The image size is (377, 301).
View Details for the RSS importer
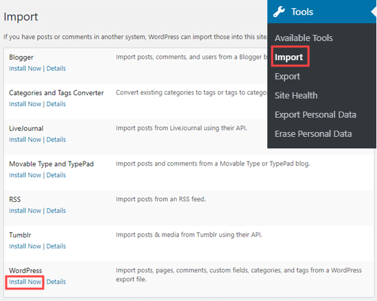[x=56, y=211]
